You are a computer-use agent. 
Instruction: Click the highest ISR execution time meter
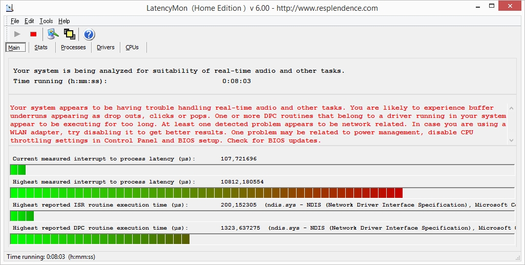pyautogui.click(x=262, y=216)
